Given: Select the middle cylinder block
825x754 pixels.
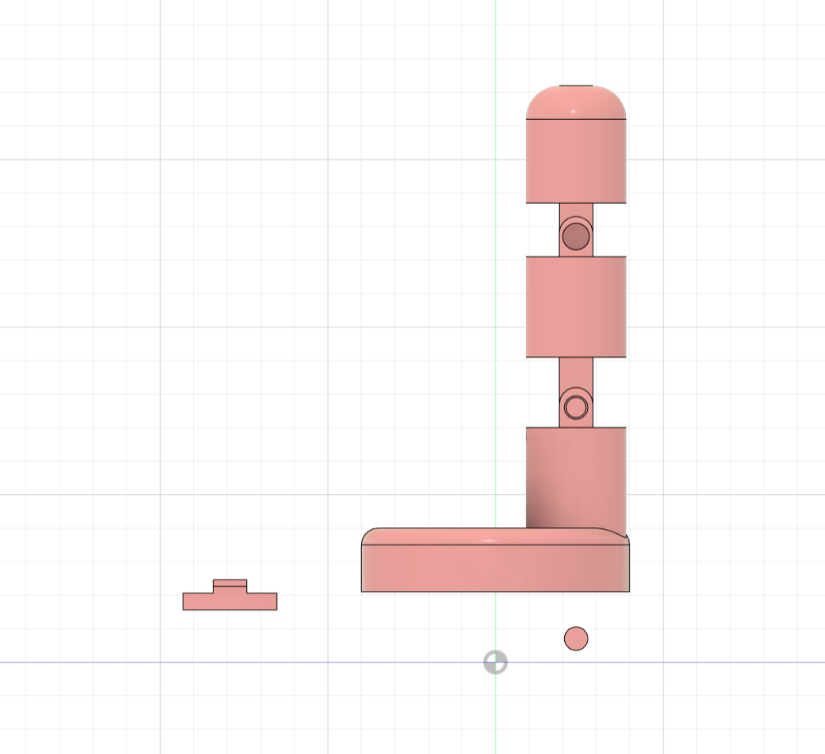Looking at the screenshot, I should tap(576, 306).
